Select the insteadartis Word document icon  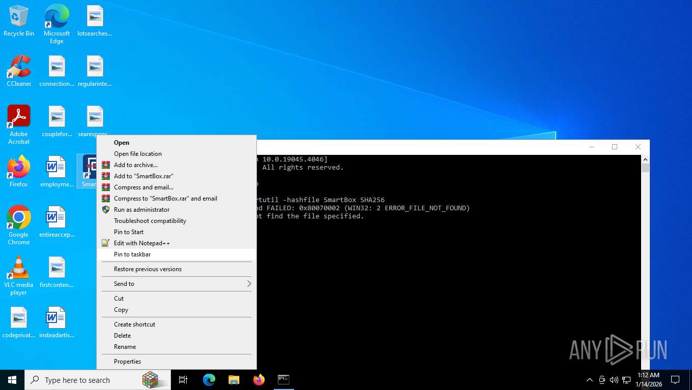[56, 322]
